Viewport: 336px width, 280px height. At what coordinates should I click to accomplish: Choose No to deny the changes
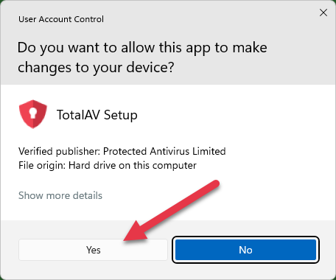click(x=245, y=250)
